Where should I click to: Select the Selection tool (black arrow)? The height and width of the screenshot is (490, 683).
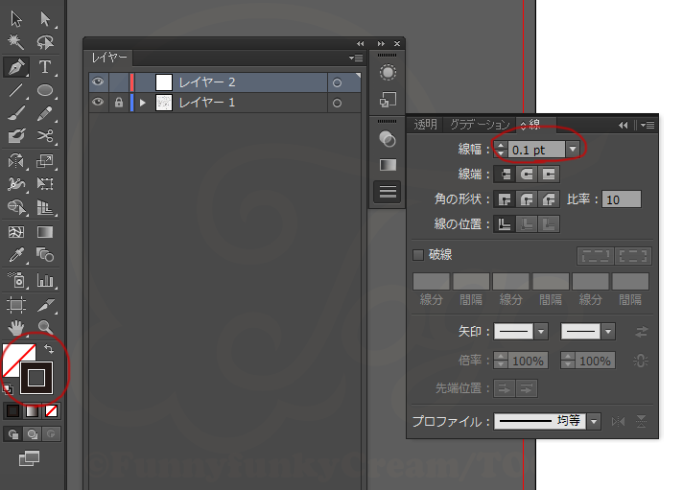(16, 19)
